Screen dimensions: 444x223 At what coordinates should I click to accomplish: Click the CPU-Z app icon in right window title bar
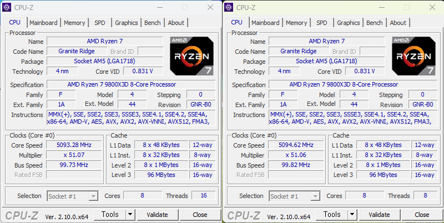click(x=229, y=7)
